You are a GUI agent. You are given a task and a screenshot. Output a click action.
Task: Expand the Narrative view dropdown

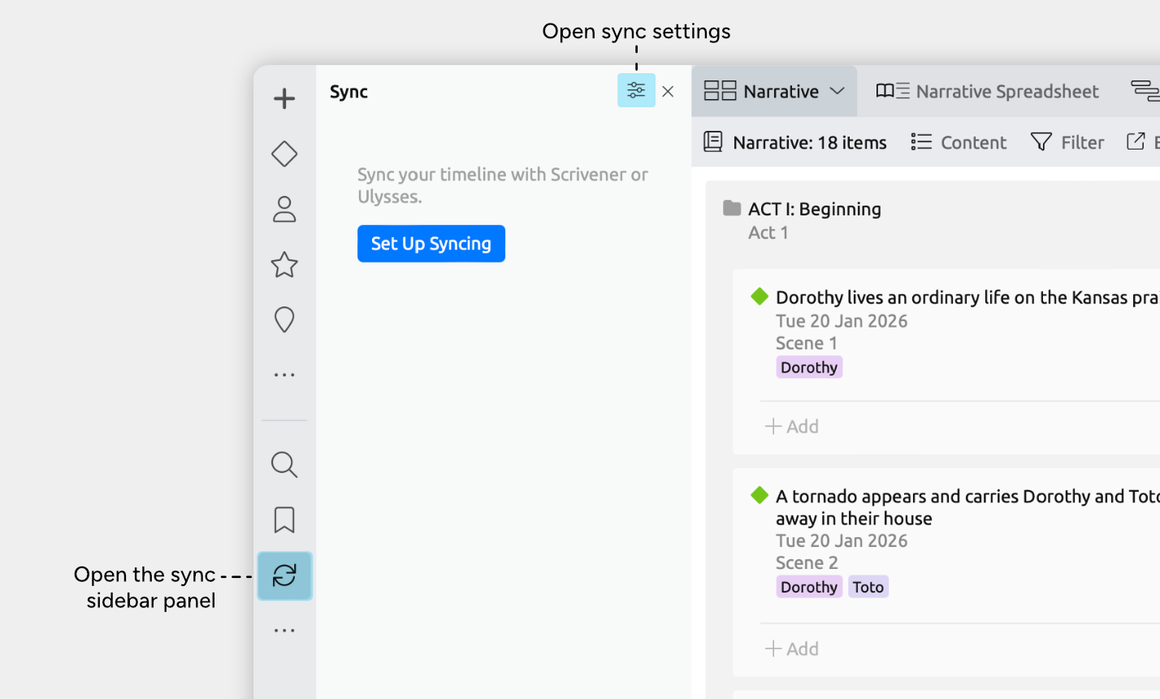click(838, 91)
